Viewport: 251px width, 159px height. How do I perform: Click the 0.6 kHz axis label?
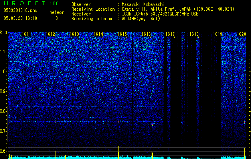tap(4, 151)
